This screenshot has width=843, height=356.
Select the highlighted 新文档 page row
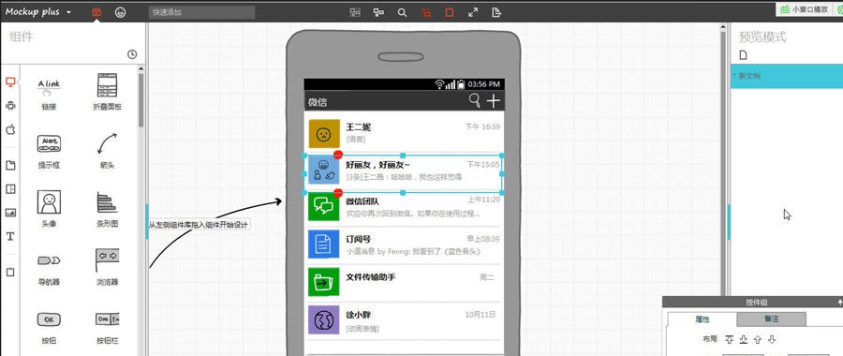tap(787, 76)
